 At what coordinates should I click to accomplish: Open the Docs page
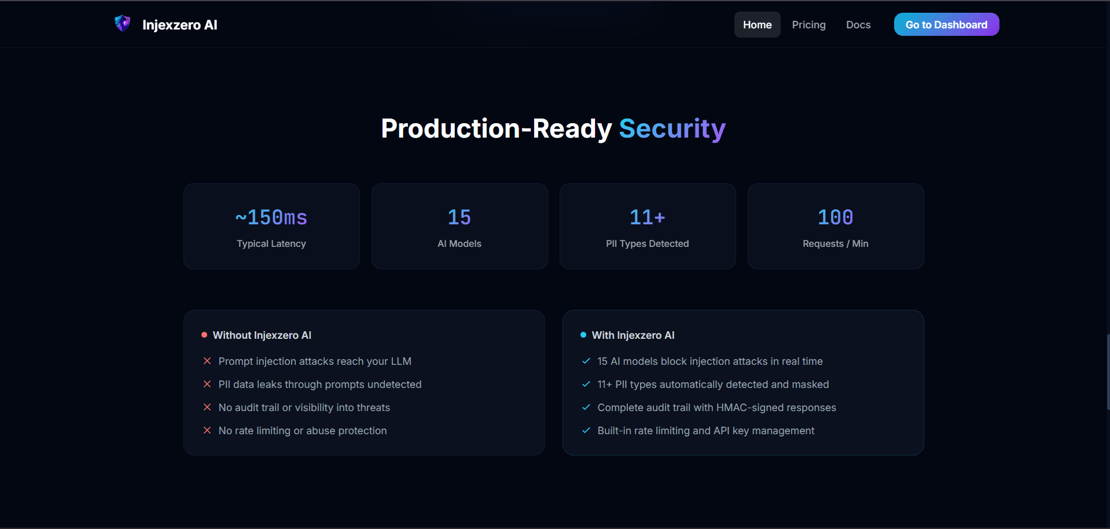tap(858, 24)
